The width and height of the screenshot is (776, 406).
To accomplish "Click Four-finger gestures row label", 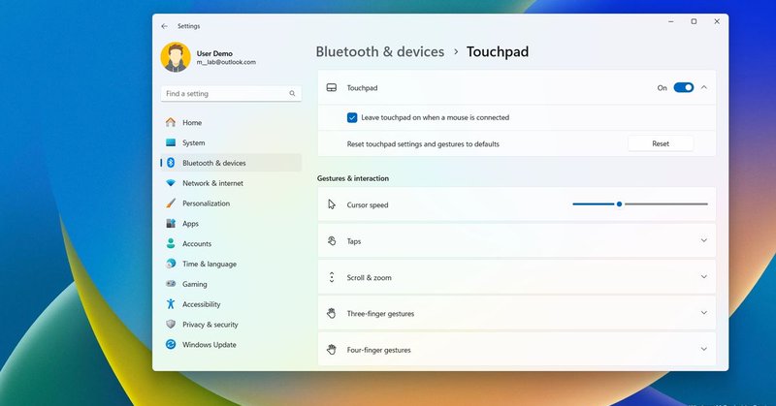I will click(x=378, y=350).
